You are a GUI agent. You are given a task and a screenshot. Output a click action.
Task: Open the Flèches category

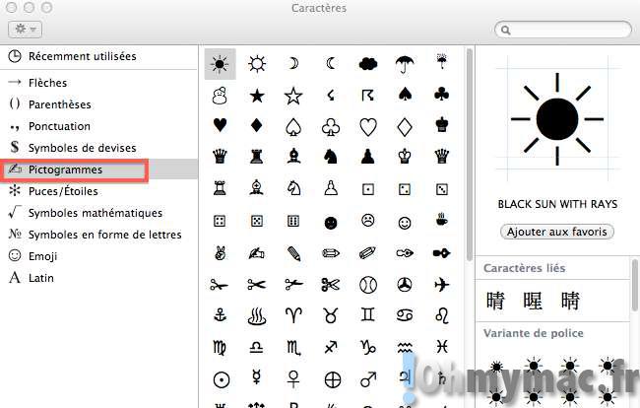click(x=54, y=84)
